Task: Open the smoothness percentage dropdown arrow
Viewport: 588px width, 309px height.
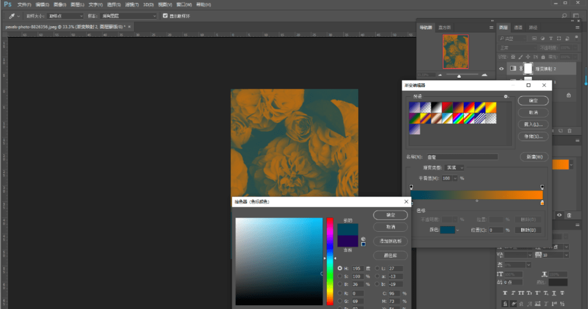Action: tap(455, 178)
